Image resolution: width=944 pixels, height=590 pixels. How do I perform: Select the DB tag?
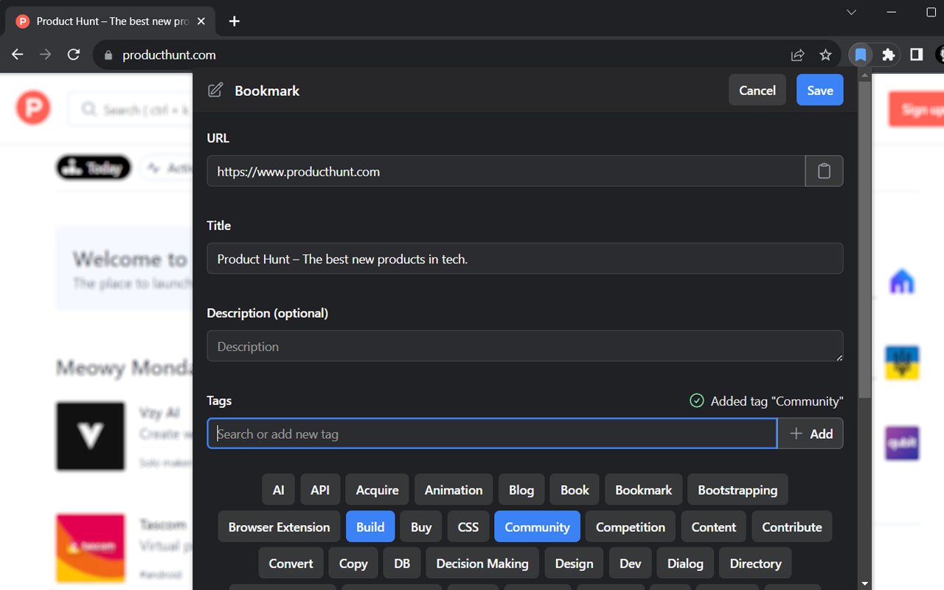click(402, 563)
